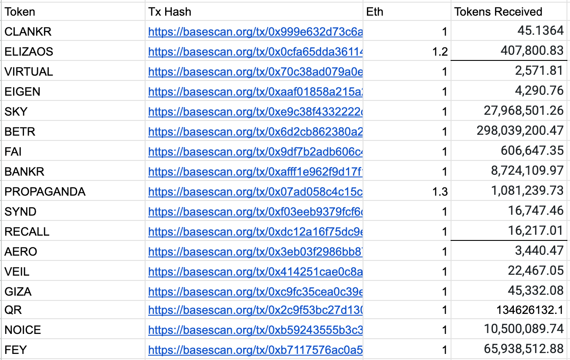Select the cell showing 298,039,200.47
Image resolution: width=570 pixels, height=360 pixels.
509,131
